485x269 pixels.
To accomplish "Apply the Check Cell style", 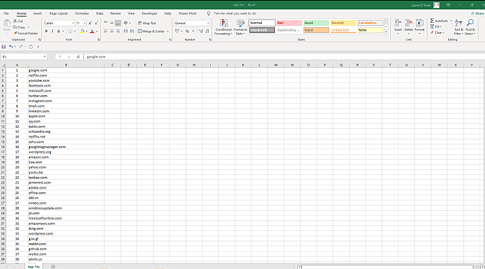I will point(262,30).
